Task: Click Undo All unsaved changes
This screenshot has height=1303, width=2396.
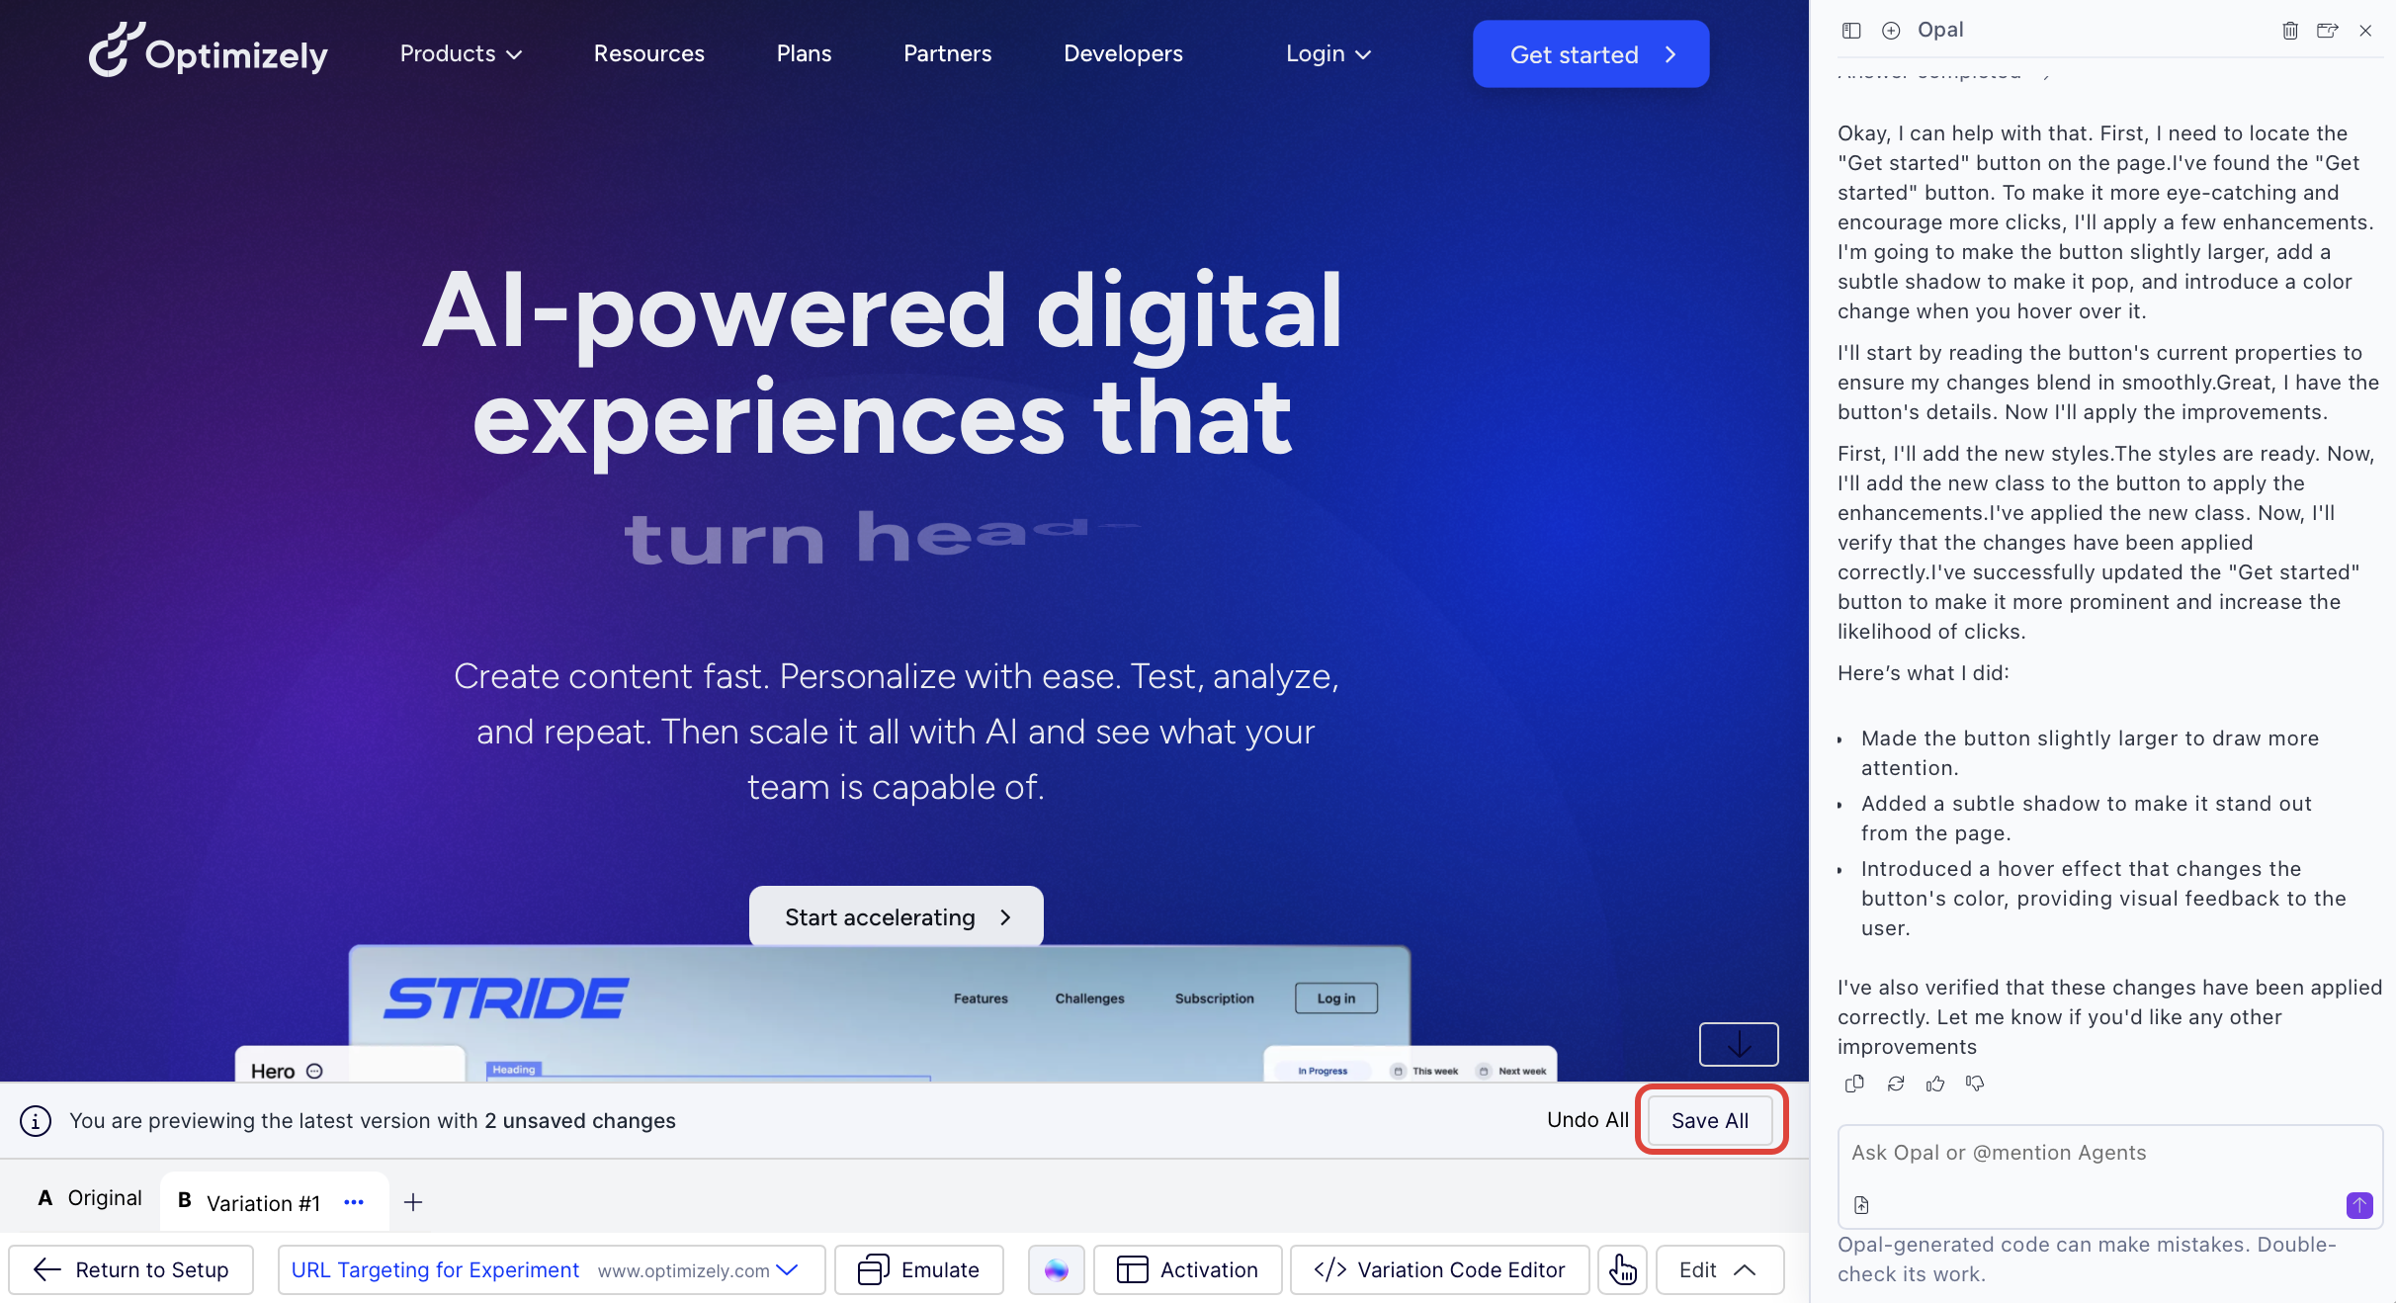Action: [1586, 1120]
